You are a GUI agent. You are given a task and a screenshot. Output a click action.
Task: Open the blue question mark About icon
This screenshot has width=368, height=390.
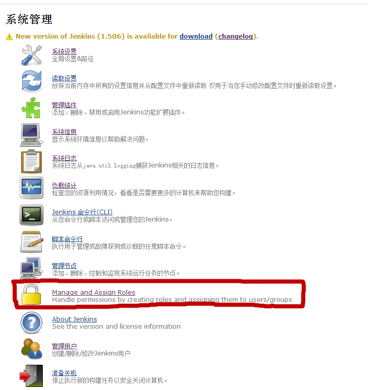click(31, 323)
